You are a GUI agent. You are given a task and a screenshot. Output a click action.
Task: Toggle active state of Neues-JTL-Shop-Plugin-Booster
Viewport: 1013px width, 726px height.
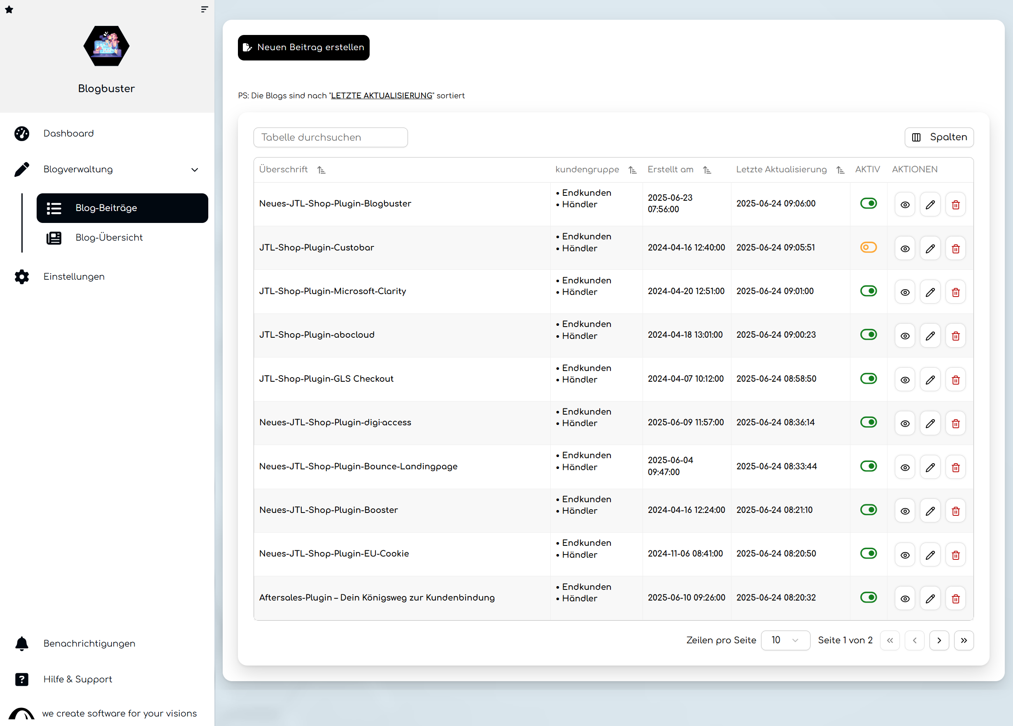pos(868,510)
